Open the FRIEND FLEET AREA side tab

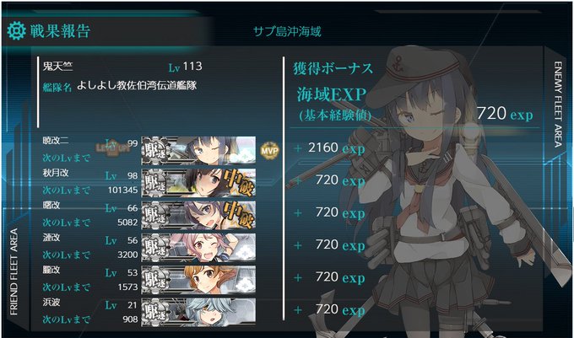pos(14,271)
